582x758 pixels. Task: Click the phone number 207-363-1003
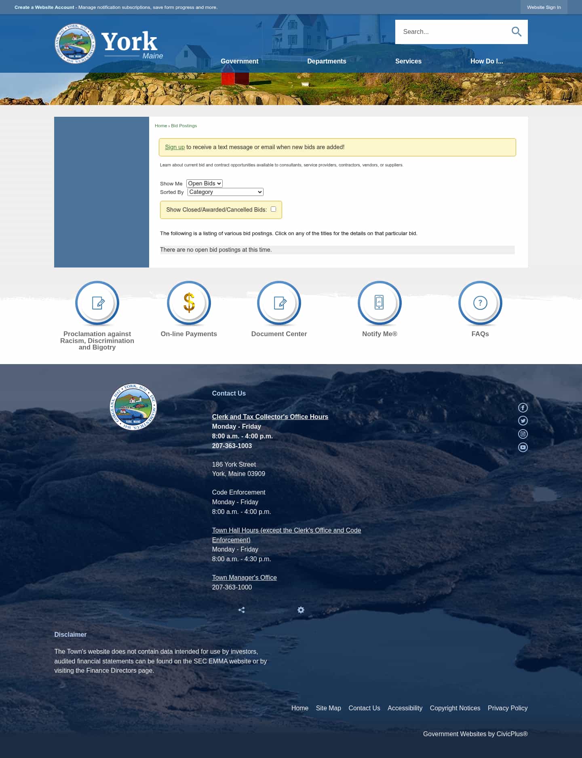click(x=232, y=446)
